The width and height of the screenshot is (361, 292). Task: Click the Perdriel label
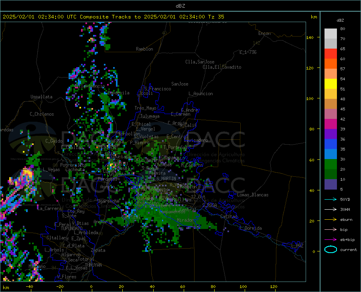coord(107,179)
